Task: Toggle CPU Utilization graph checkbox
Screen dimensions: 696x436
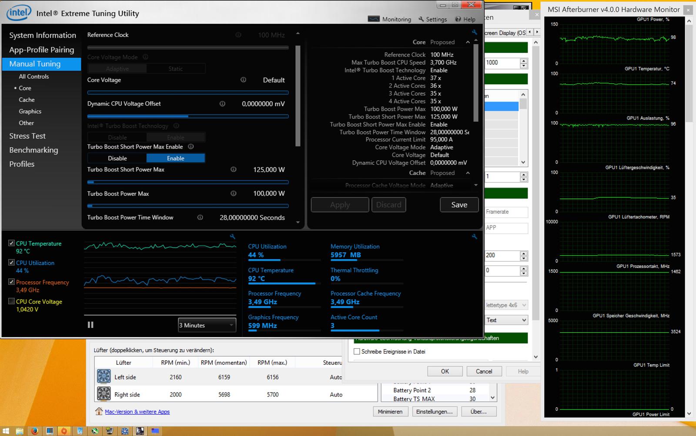Action: coord(11,262)
